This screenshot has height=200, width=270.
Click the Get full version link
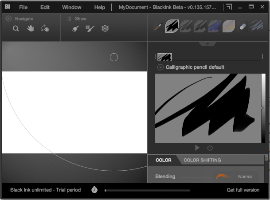click(243, 190)
